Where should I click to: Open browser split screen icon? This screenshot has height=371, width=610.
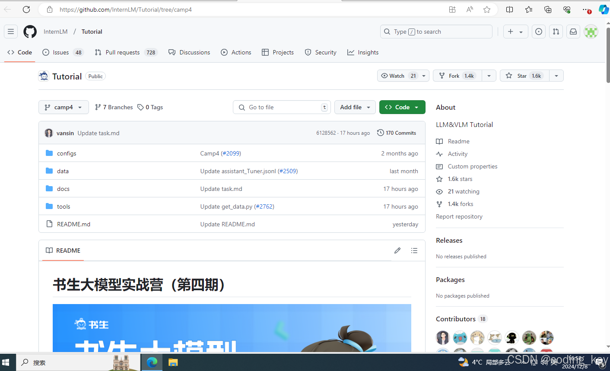point(510,10)
